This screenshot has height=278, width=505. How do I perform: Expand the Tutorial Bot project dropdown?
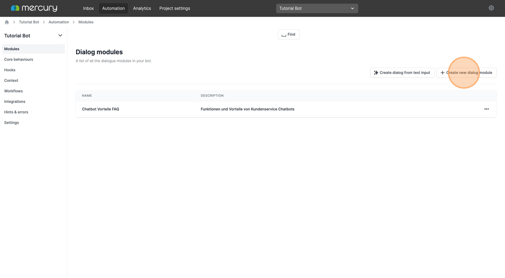pos(317,8)
